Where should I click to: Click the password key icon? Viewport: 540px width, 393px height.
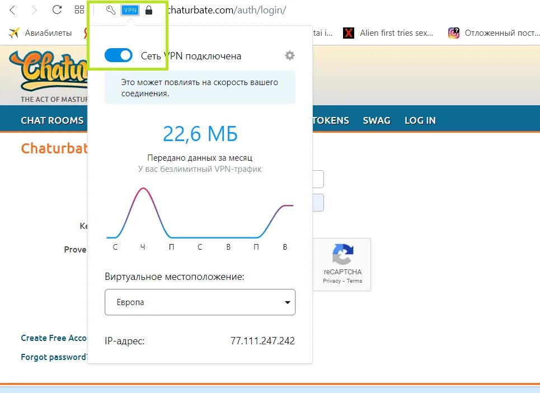pos(111,10)
